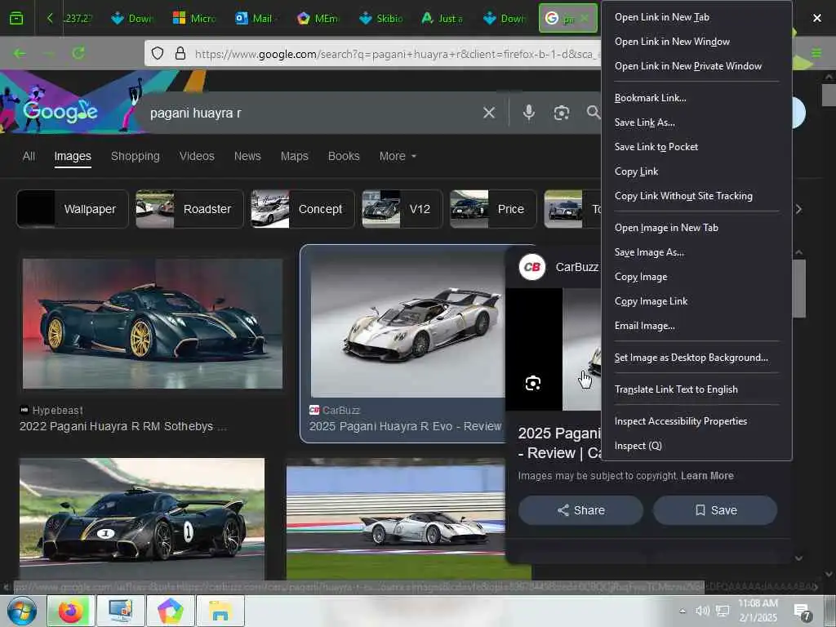The width and height of the screenshot is (836, 627).
Task: Click the Roadster suggestion chip
Action: 189,209
